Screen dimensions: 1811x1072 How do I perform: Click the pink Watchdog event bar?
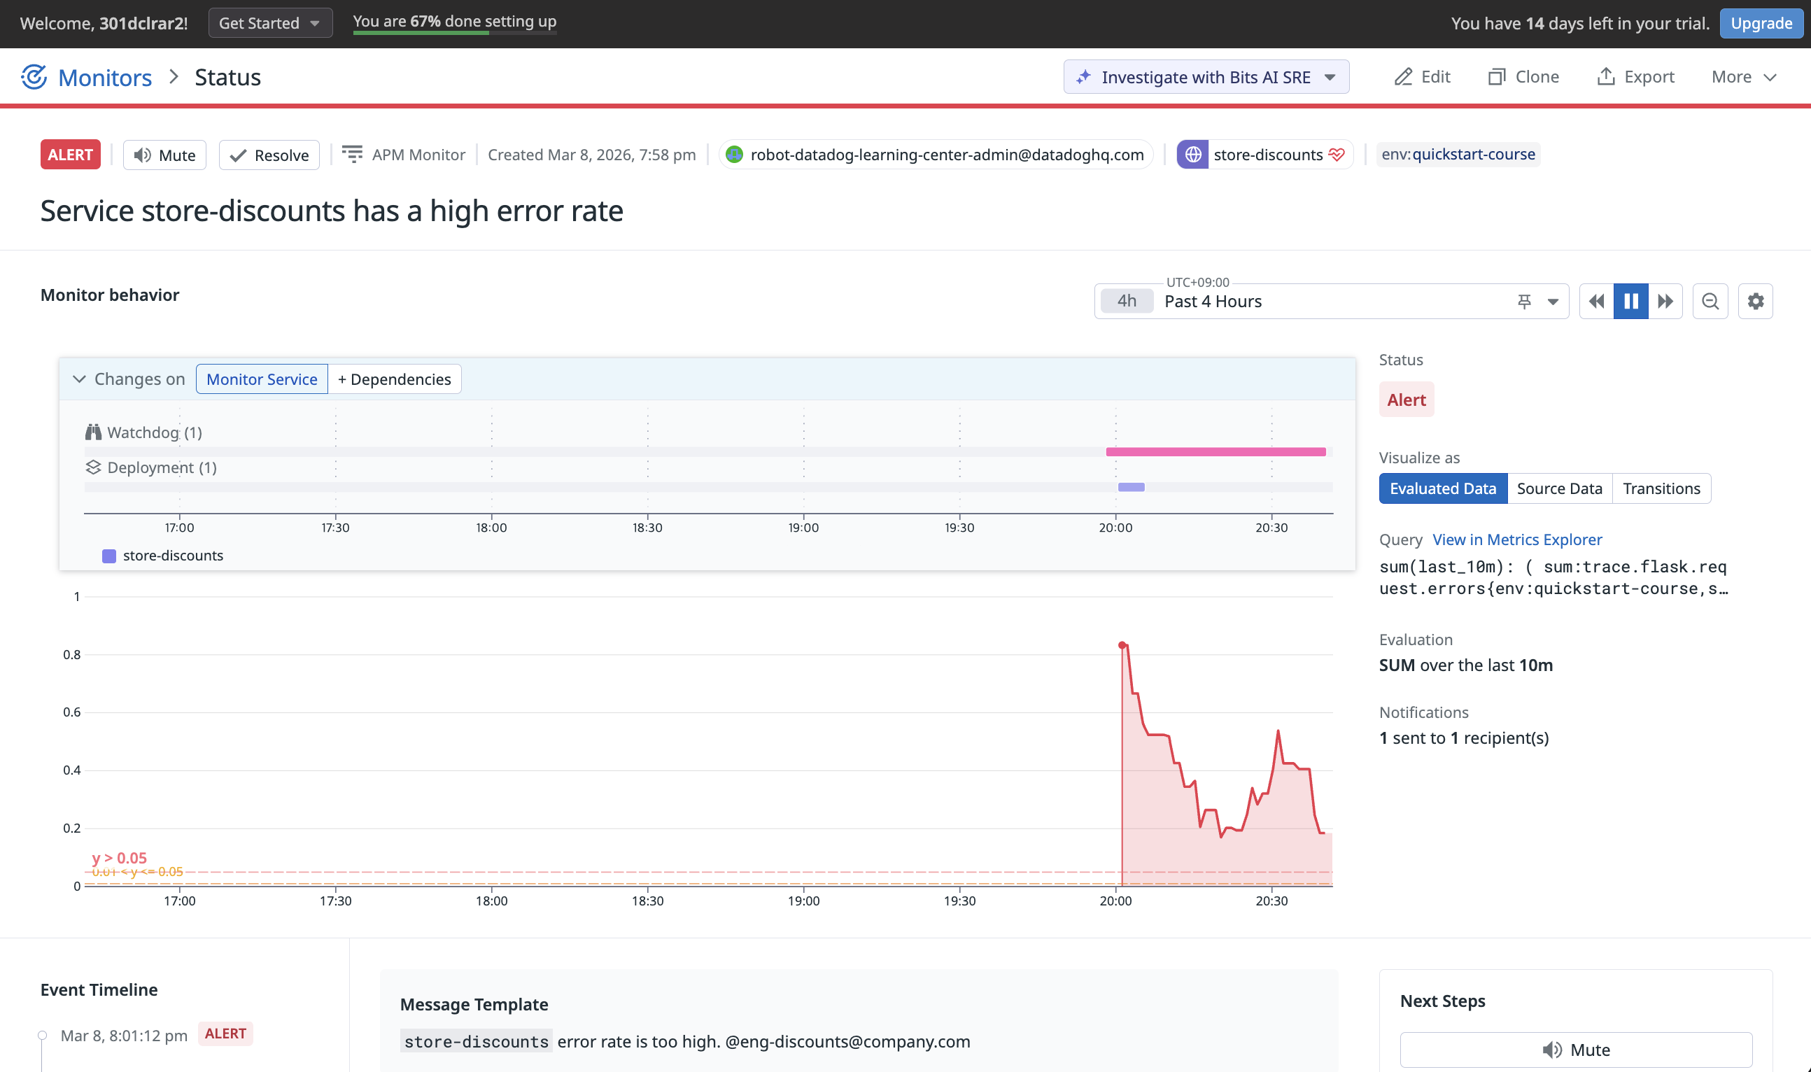click(1215, 452)
